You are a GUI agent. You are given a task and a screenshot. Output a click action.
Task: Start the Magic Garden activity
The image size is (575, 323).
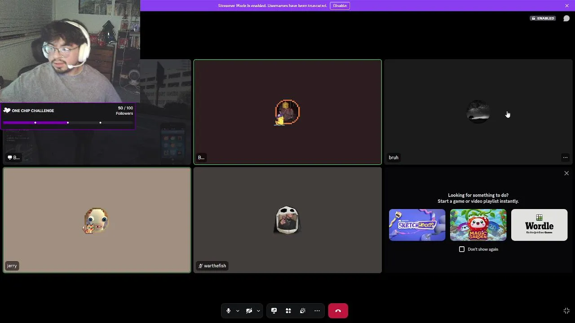[x=478, y=225]
